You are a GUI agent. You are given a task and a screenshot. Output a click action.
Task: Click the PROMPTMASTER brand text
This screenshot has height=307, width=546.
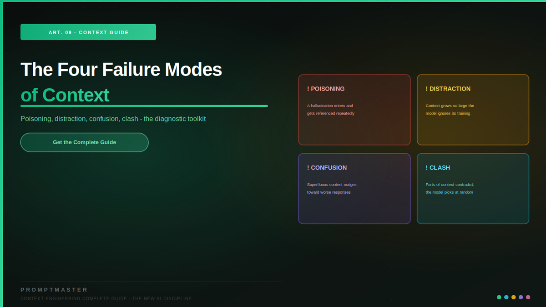[54, 290]
